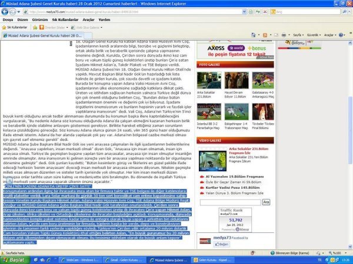Viewport: 353px width, 264px height.
Task: Click the Help question mark icon
Action: click(x=341, y=35)
